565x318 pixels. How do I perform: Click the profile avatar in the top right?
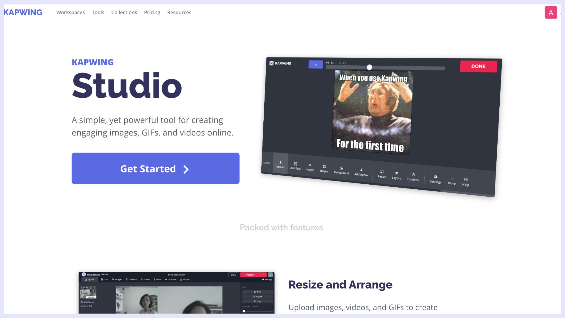point(551,12)
